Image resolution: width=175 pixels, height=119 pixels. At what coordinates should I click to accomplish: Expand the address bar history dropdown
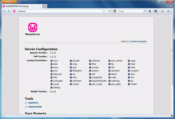point(106,11)
